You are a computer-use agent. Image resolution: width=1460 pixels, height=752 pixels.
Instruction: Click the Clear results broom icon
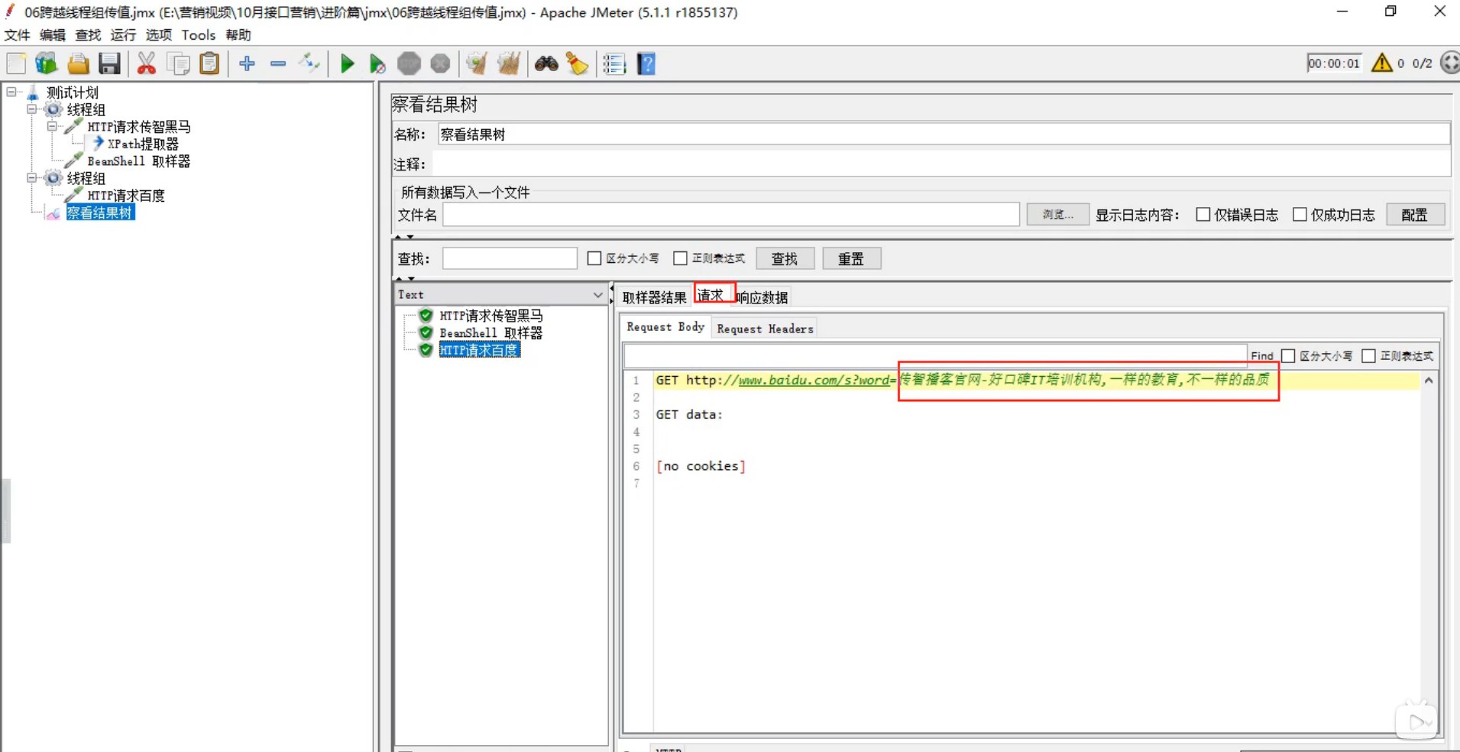[x=477, y=63]
